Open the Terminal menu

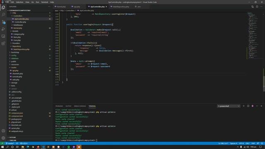click(44, 2)
